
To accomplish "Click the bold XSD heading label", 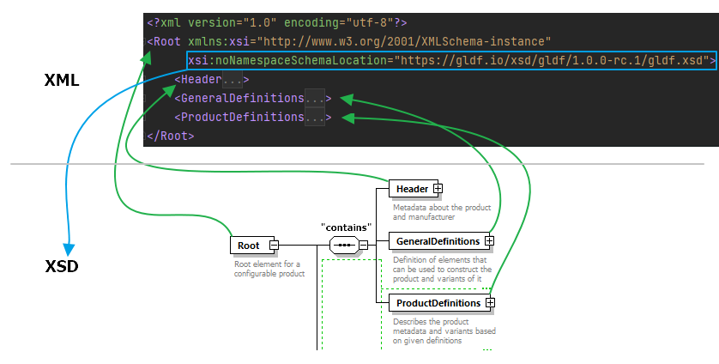I will [x=62, y=266].
